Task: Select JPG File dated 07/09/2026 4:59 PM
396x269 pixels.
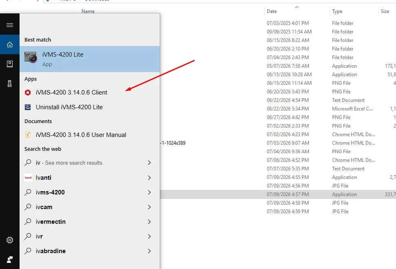Action: 278,212
